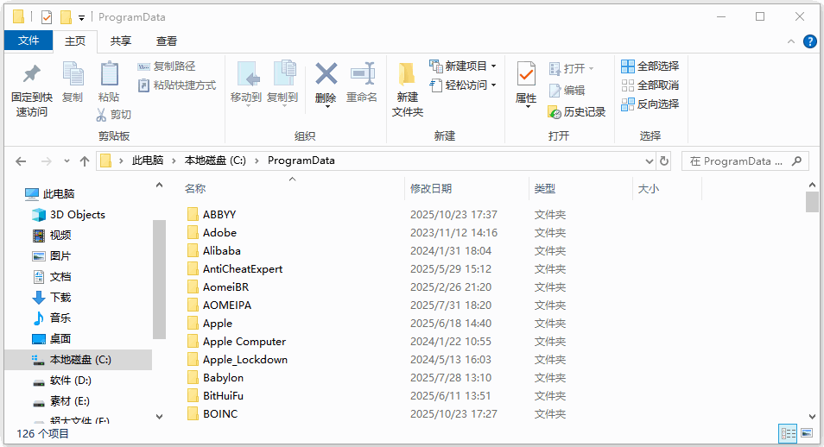Select Paste Shortcut (粘贴快捷方式)
Screen dimensions: 824x447
click(177, 85)
